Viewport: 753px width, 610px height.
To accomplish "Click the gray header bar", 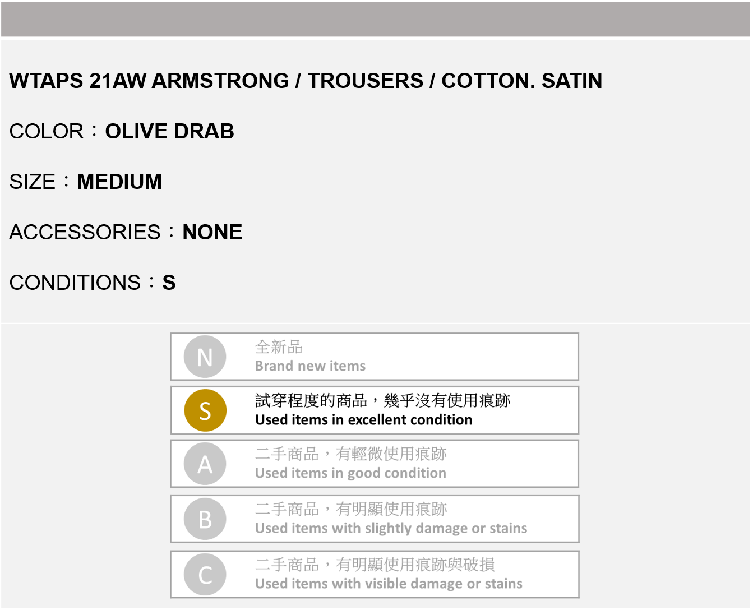I will [x=376, y=19].
